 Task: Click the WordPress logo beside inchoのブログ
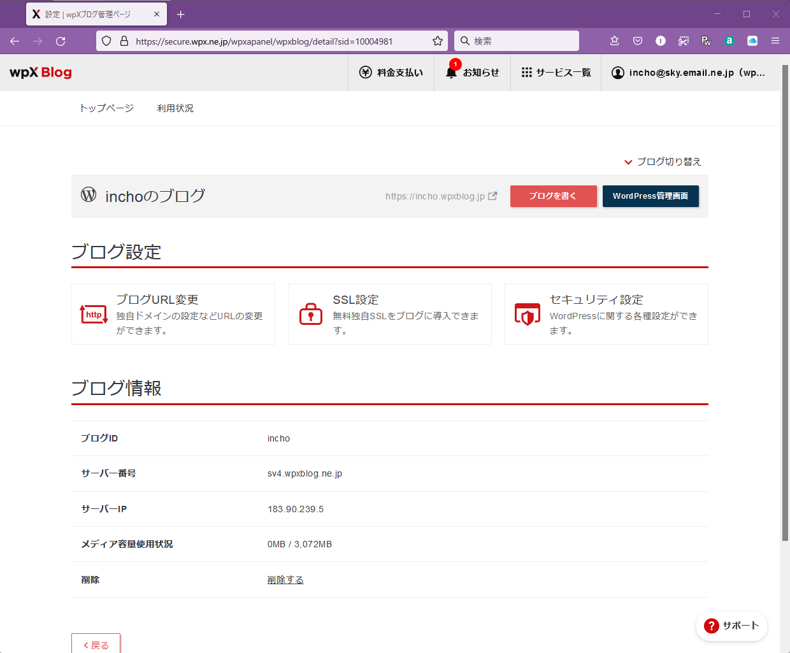click(x=89, y=195)
